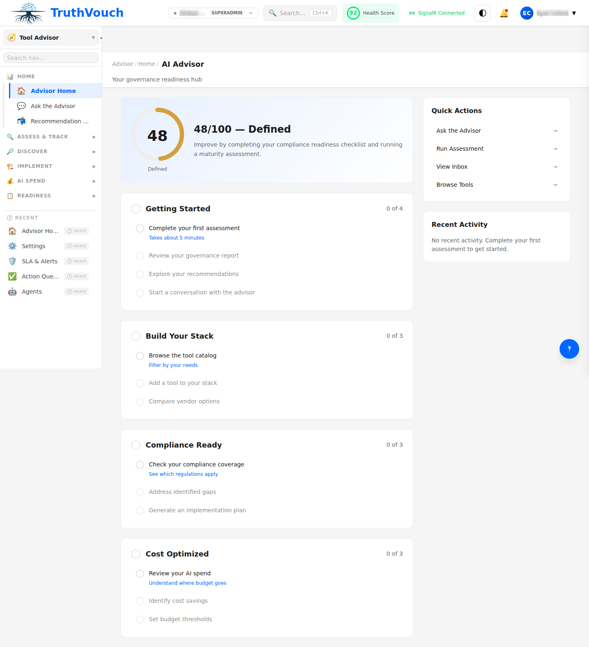Click arrow next to Ask the Advisor quick action

click(x=555, y=131)
